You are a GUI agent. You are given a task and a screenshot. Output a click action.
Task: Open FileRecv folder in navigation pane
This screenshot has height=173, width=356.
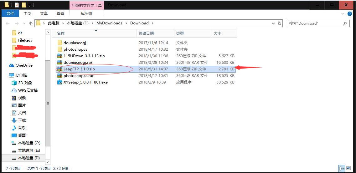click(25, 40)
